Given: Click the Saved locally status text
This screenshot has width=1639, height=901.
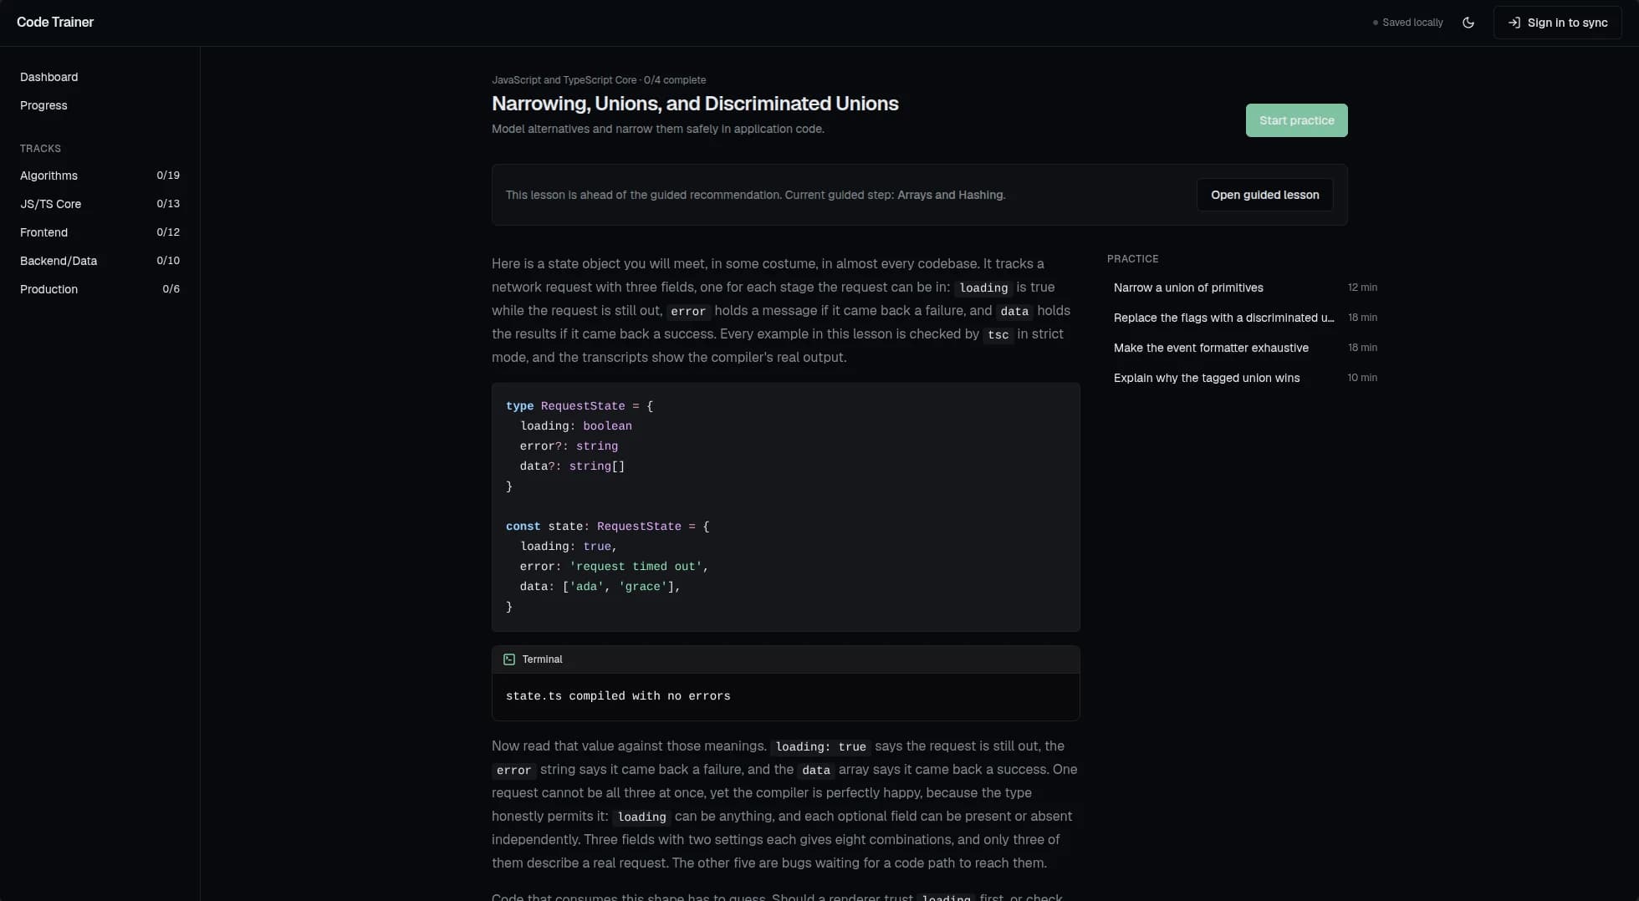Looking at the screenshot, I should click(1412, 23).
